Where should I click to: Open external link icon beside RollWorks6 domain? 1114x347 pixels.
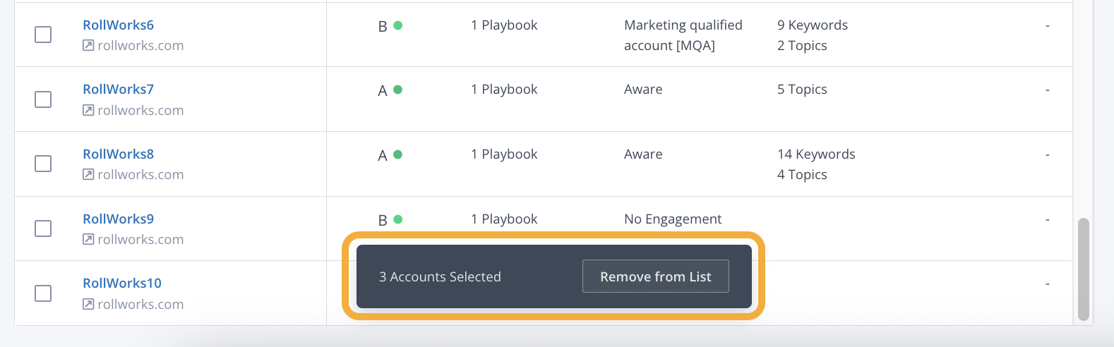click(88, 46)
